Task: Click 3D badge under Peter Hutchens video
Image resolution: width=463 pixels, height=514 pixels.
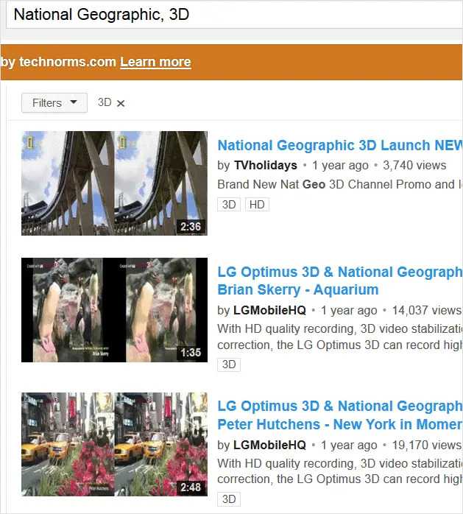Action: (x=229, y=499)
